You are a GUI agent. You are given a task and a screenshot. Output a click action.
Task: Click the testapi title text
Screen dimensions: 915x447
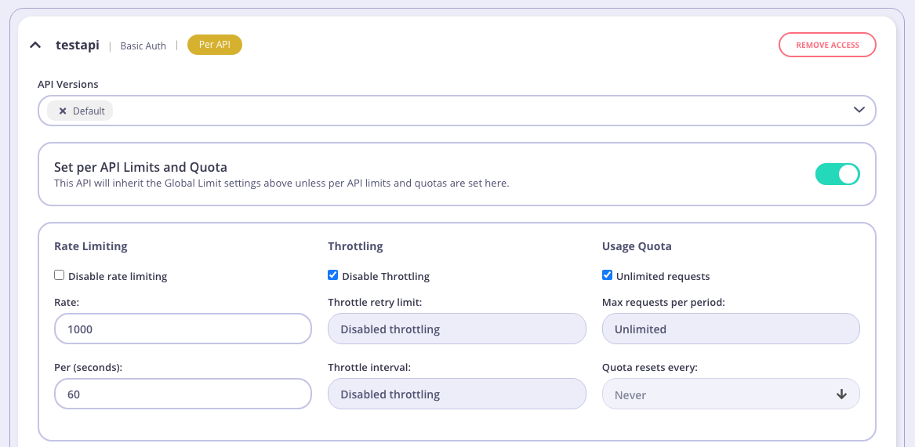click(77, 45)
